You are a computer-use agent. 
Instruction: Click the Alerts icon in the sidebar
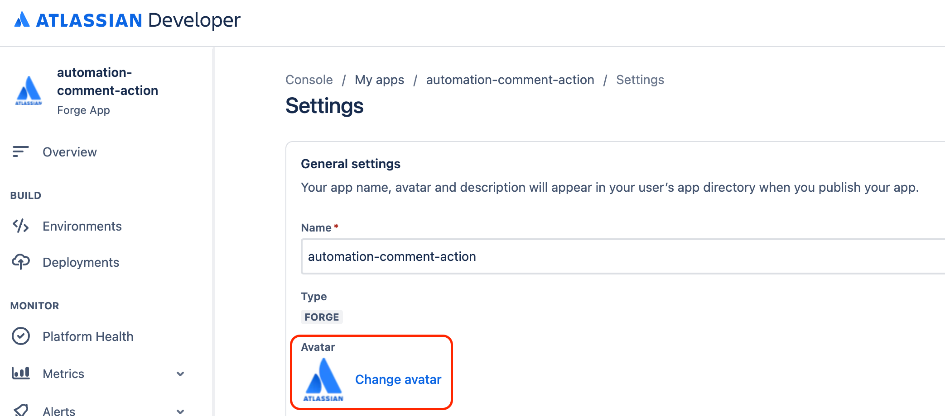click(20, 410)
